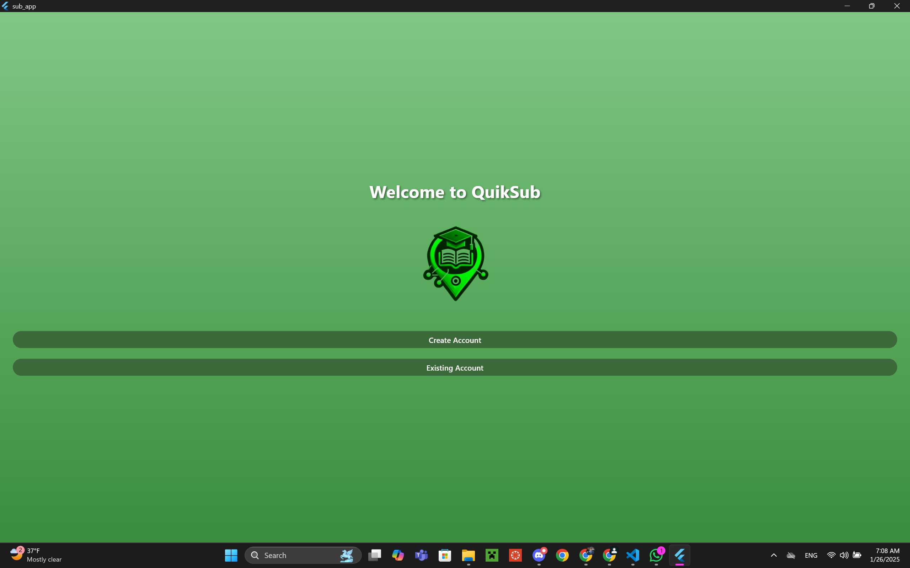Image resolution: width=910 pixels, height=568 pixels.
Task: Open the ENG language switcher
Action: click(x=811, y=555)
